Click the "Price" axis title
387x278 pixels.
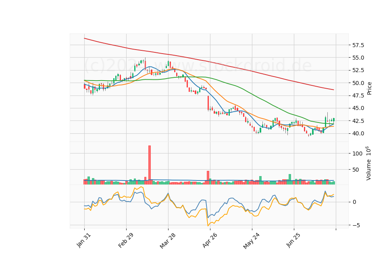tap(369, 88)
